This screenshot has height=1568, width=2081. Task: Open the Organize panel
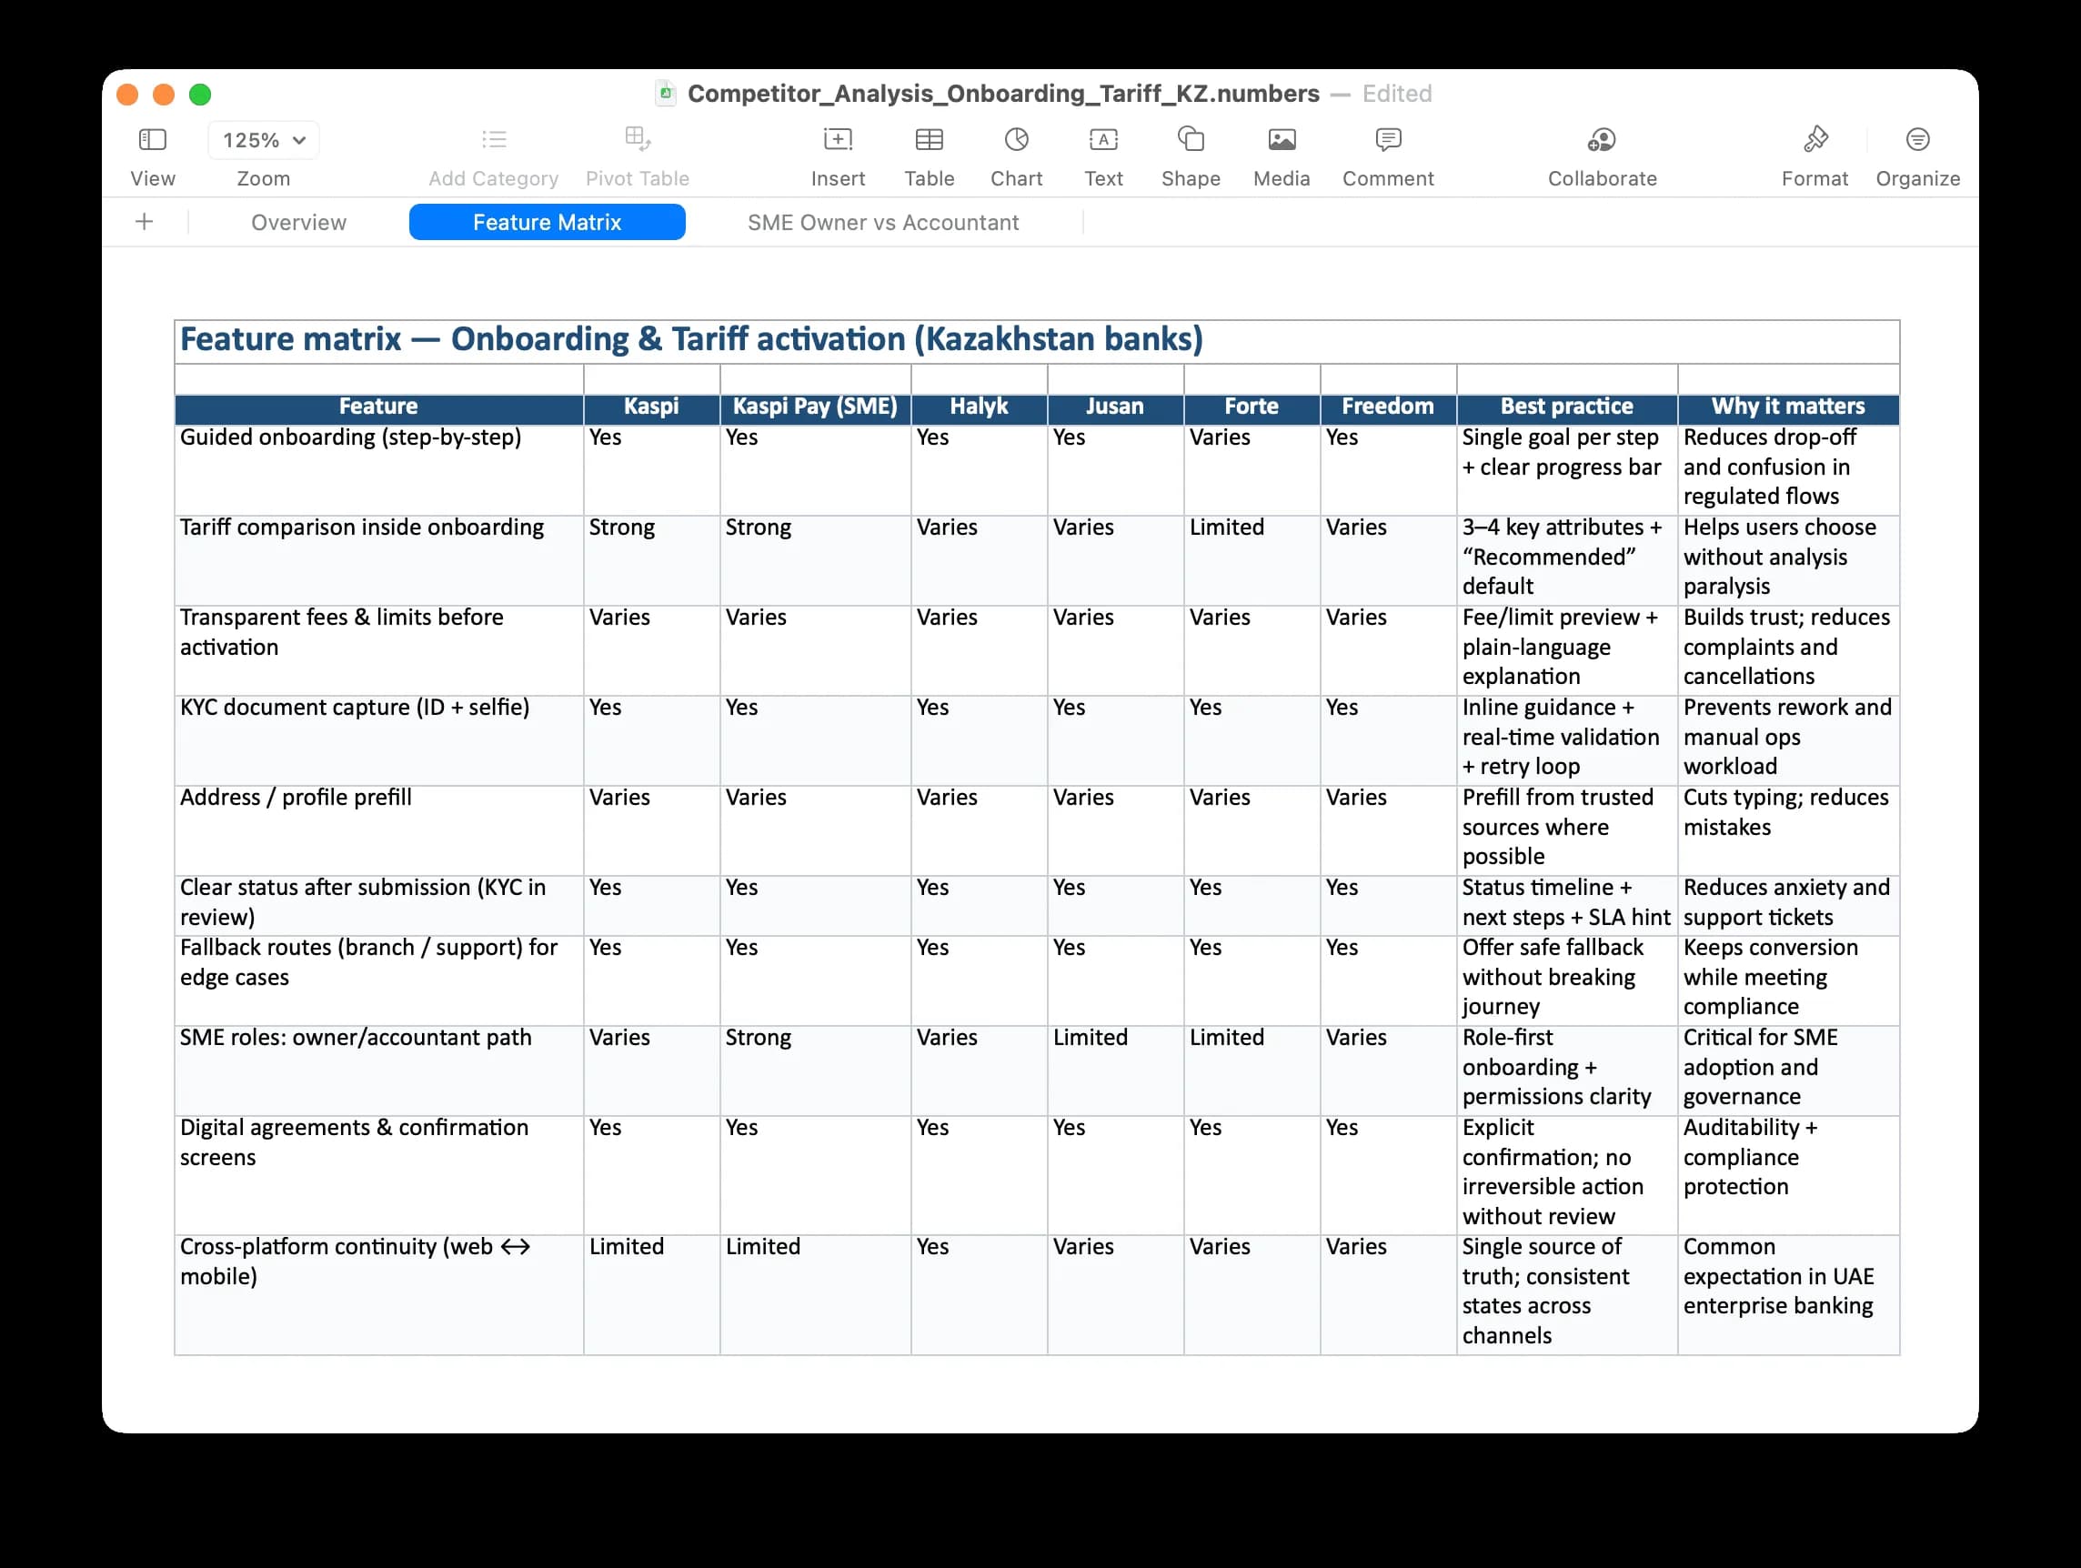(x=1916, y=139)
